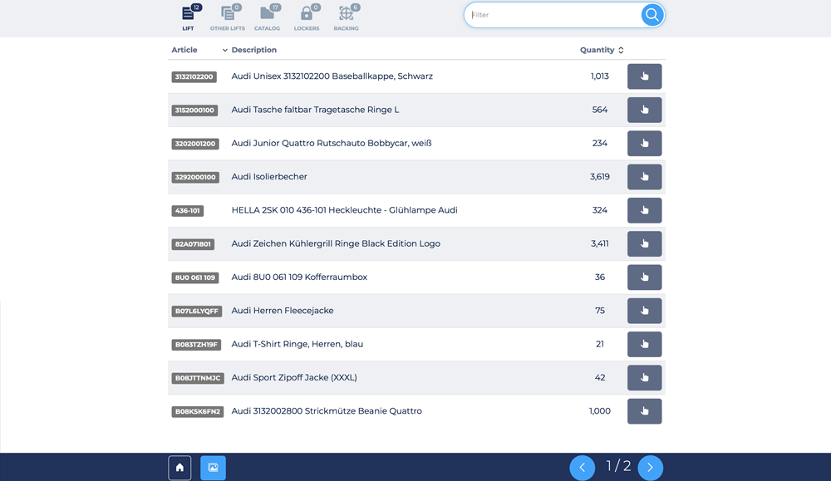Go to the next page

(650, 468)
